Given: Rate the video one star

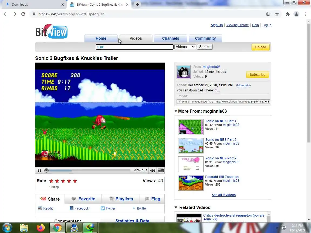Looking at the screenshot, I should [51, 181].
